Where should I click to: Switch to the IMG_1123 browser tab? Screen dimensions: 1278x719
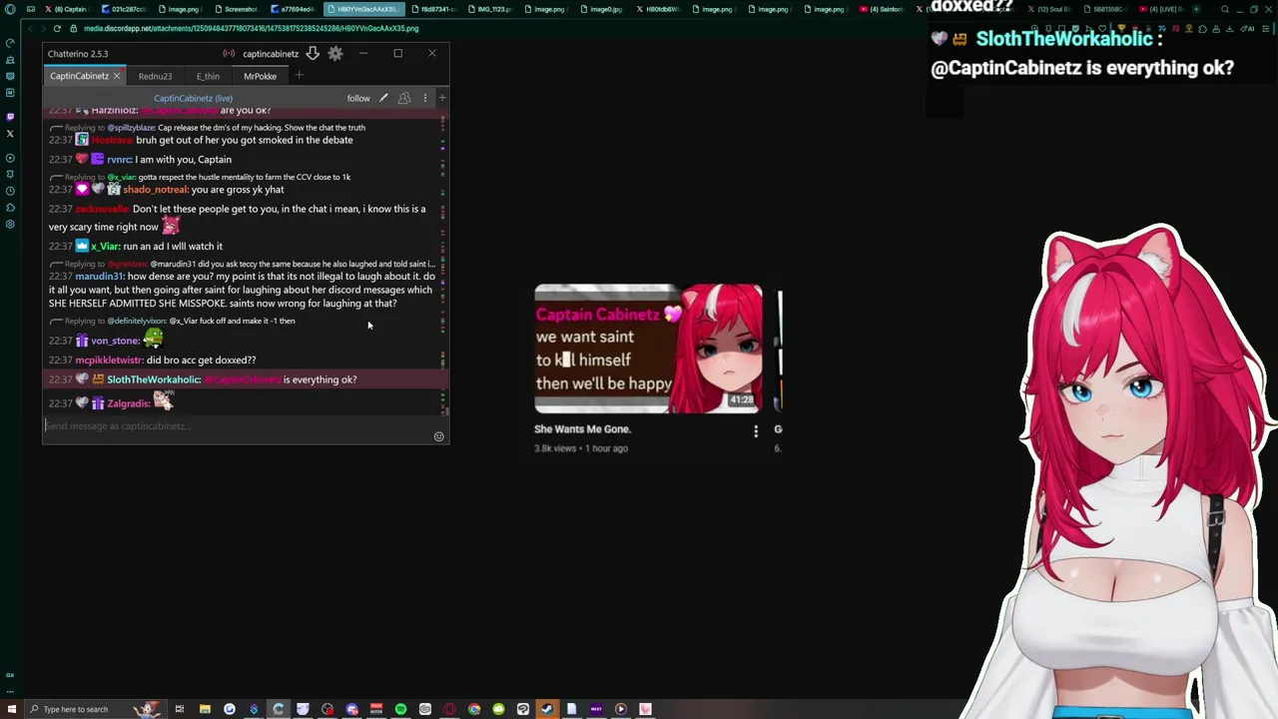tap(492, 9)
